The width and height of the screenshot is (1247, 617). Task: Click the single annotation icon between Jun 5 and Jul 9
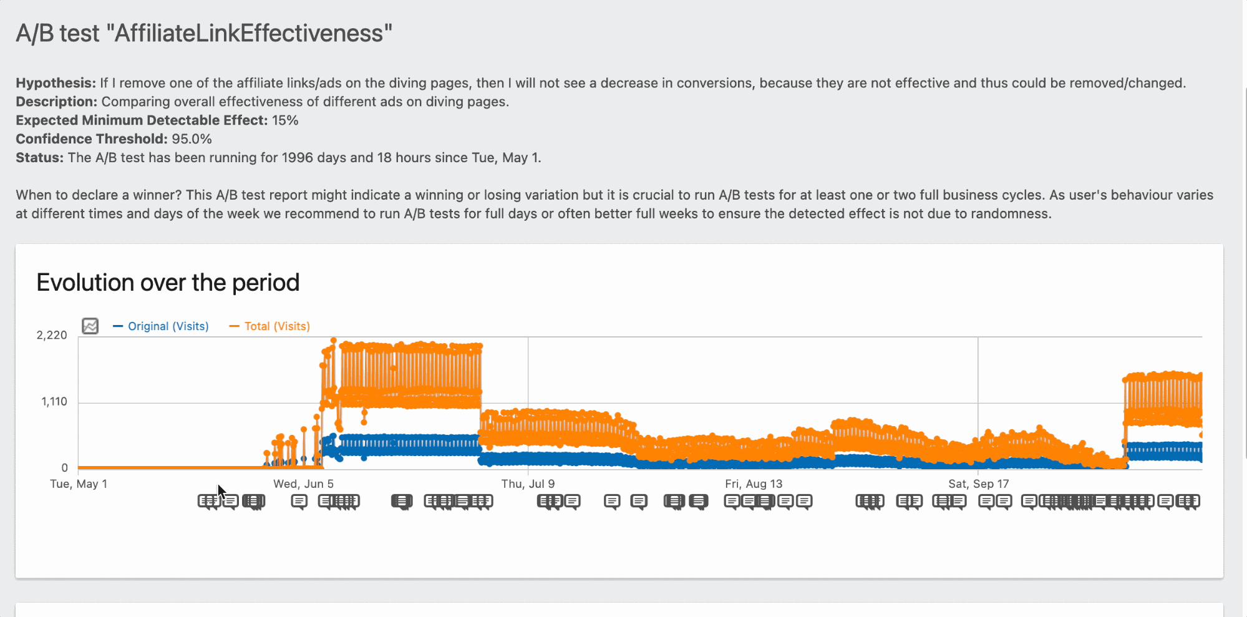pos(402,501)
